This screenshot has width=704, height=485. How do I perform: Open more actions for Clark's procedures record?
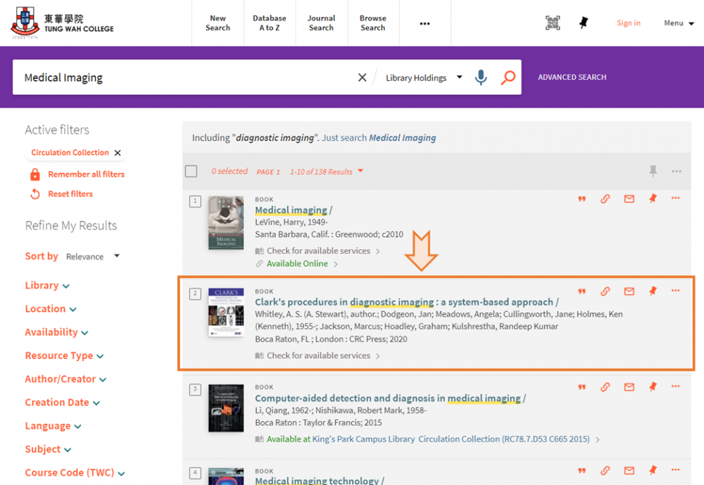point(675,291)
